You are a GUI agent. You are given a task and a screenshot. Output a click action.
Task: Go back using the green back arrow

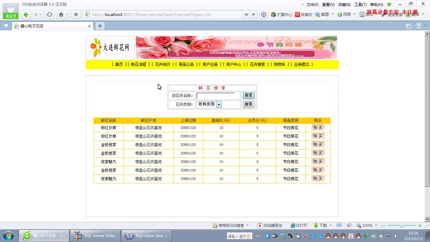pos(26,14)
